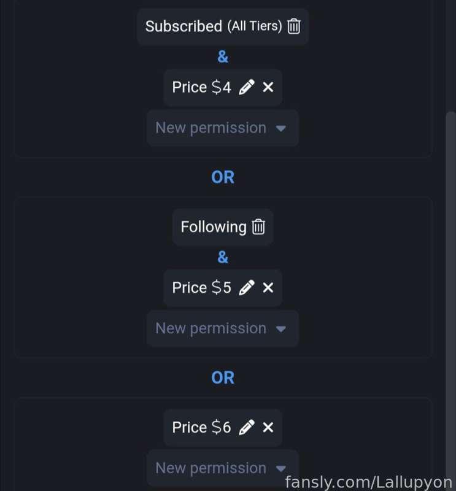Click the Price $6 label

coord(201,427)
